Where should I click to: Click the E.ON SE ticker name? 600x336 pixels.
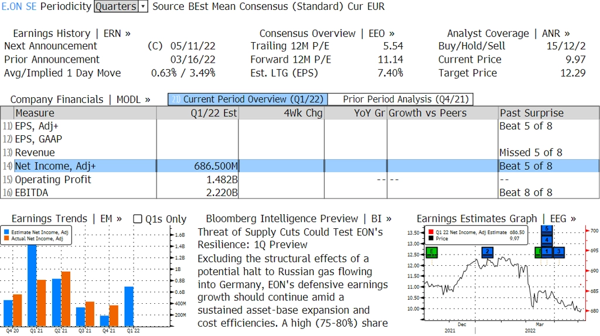pos(19,6)
